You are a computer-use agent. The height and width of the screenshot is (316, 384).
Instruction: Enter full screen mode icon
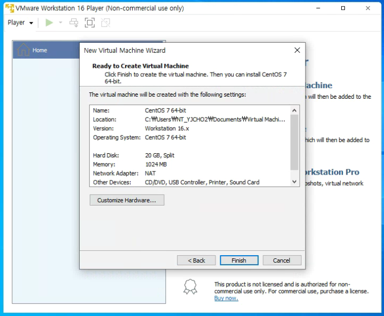[90, 23]
